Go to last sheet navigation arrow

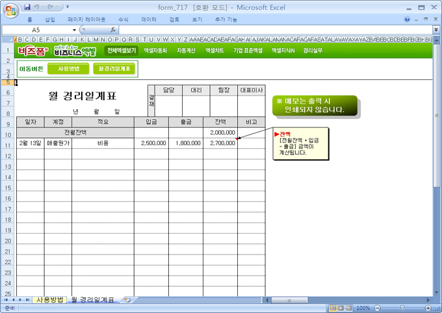[27, 300]
